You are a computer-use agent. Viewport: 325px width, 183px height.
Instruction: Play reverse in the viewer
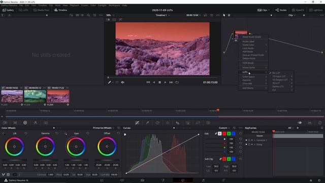click(154, 82)
